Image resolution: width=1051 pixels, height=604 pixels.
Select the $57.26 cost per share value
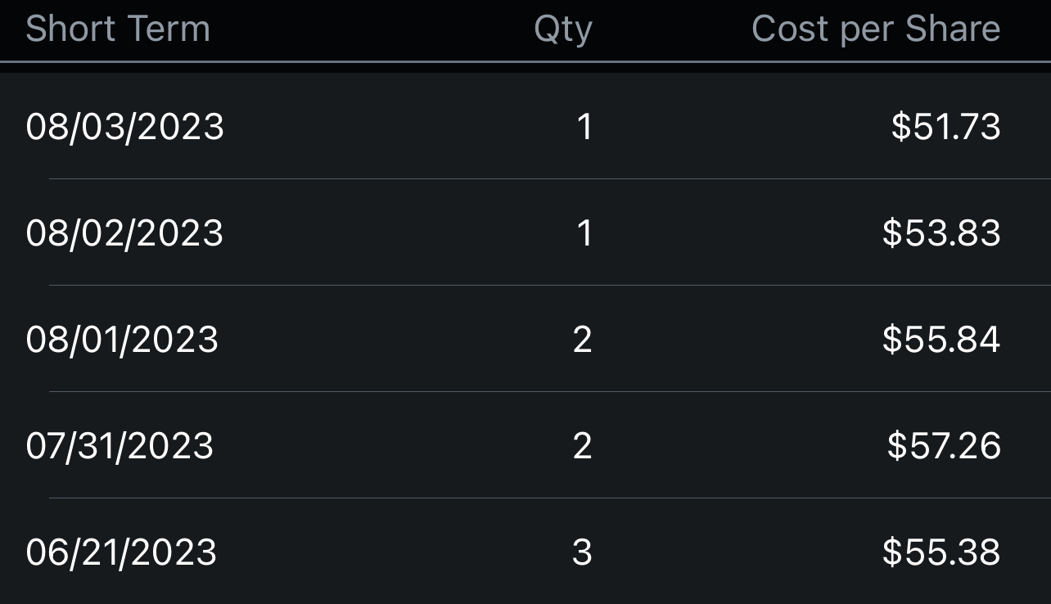[944, 446]
